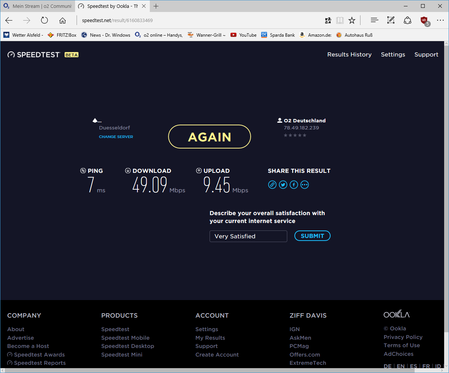Toggle Reading view book icon
The width and height of the screenshot is (449, 373).
340,21
